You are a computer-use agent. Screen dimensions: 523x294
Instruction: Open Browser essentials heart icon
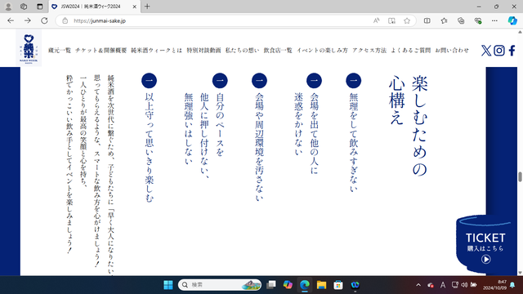[478, 20]
